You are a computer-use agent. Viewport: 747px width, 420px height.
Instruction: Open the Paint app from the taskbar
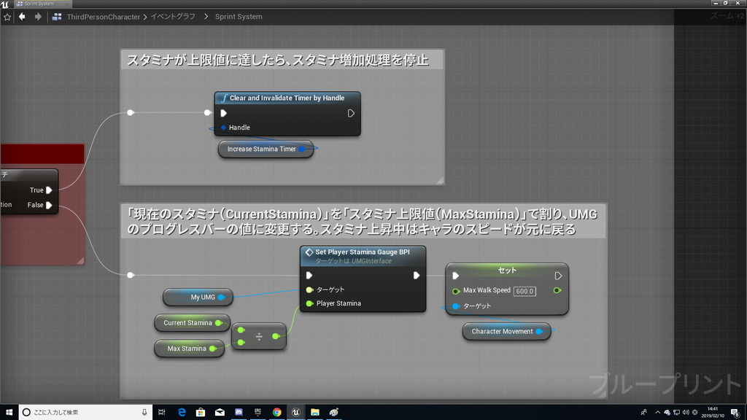click(334, 413)
